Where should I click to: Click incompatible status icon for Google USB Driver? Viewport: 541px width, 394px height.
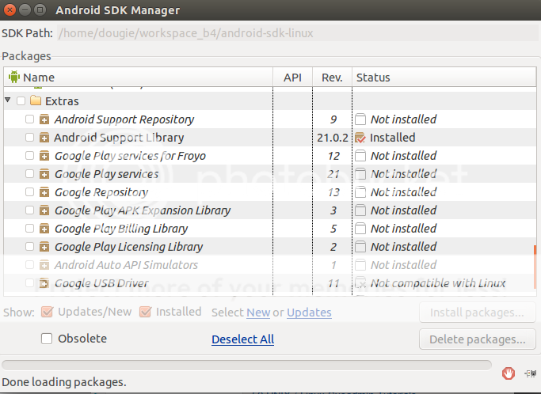360,283
